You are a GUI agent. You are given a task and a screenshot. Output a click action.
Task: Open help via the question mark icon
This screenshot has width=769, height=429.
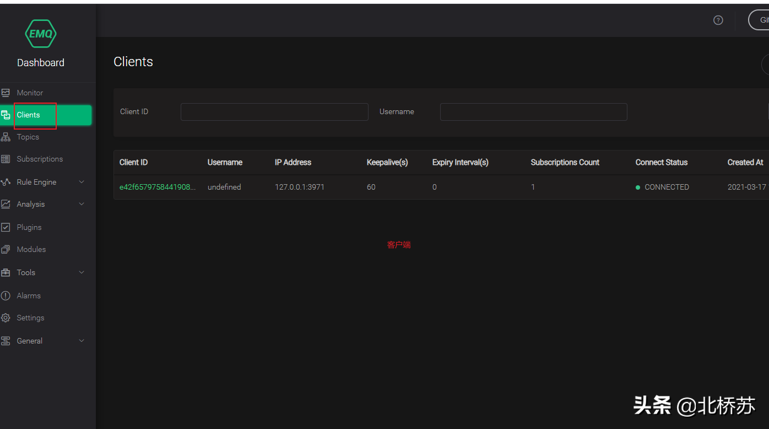(718, 20)
